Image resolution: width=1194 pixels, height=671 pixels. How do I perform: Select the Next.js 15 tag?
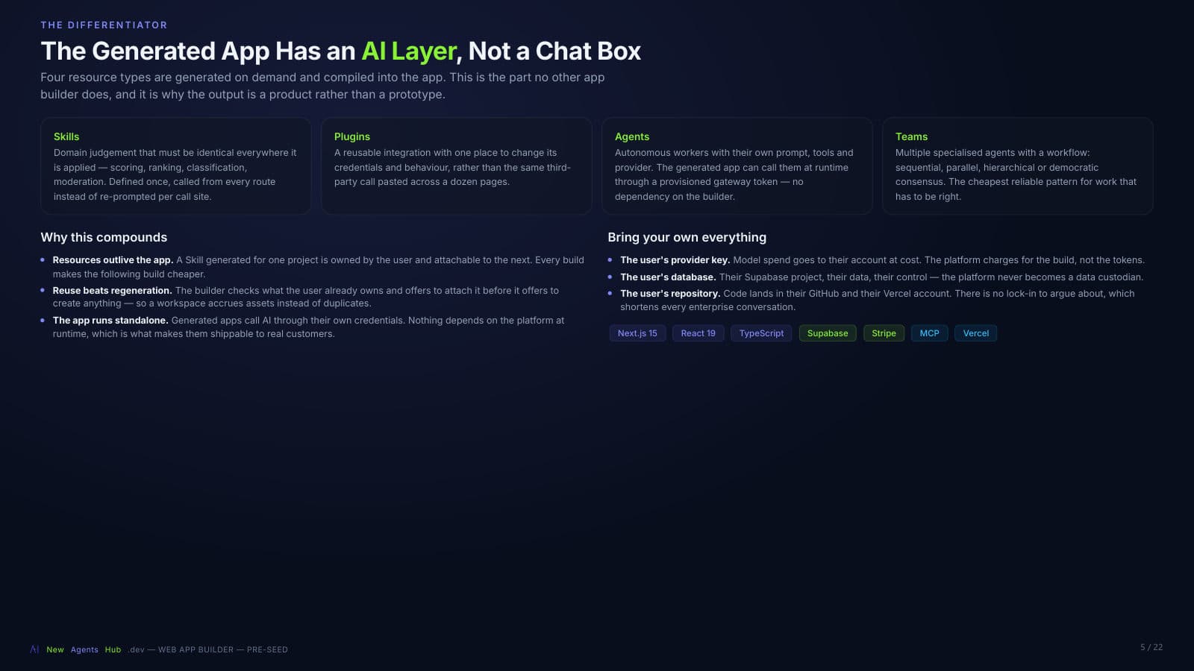(637, 333)
